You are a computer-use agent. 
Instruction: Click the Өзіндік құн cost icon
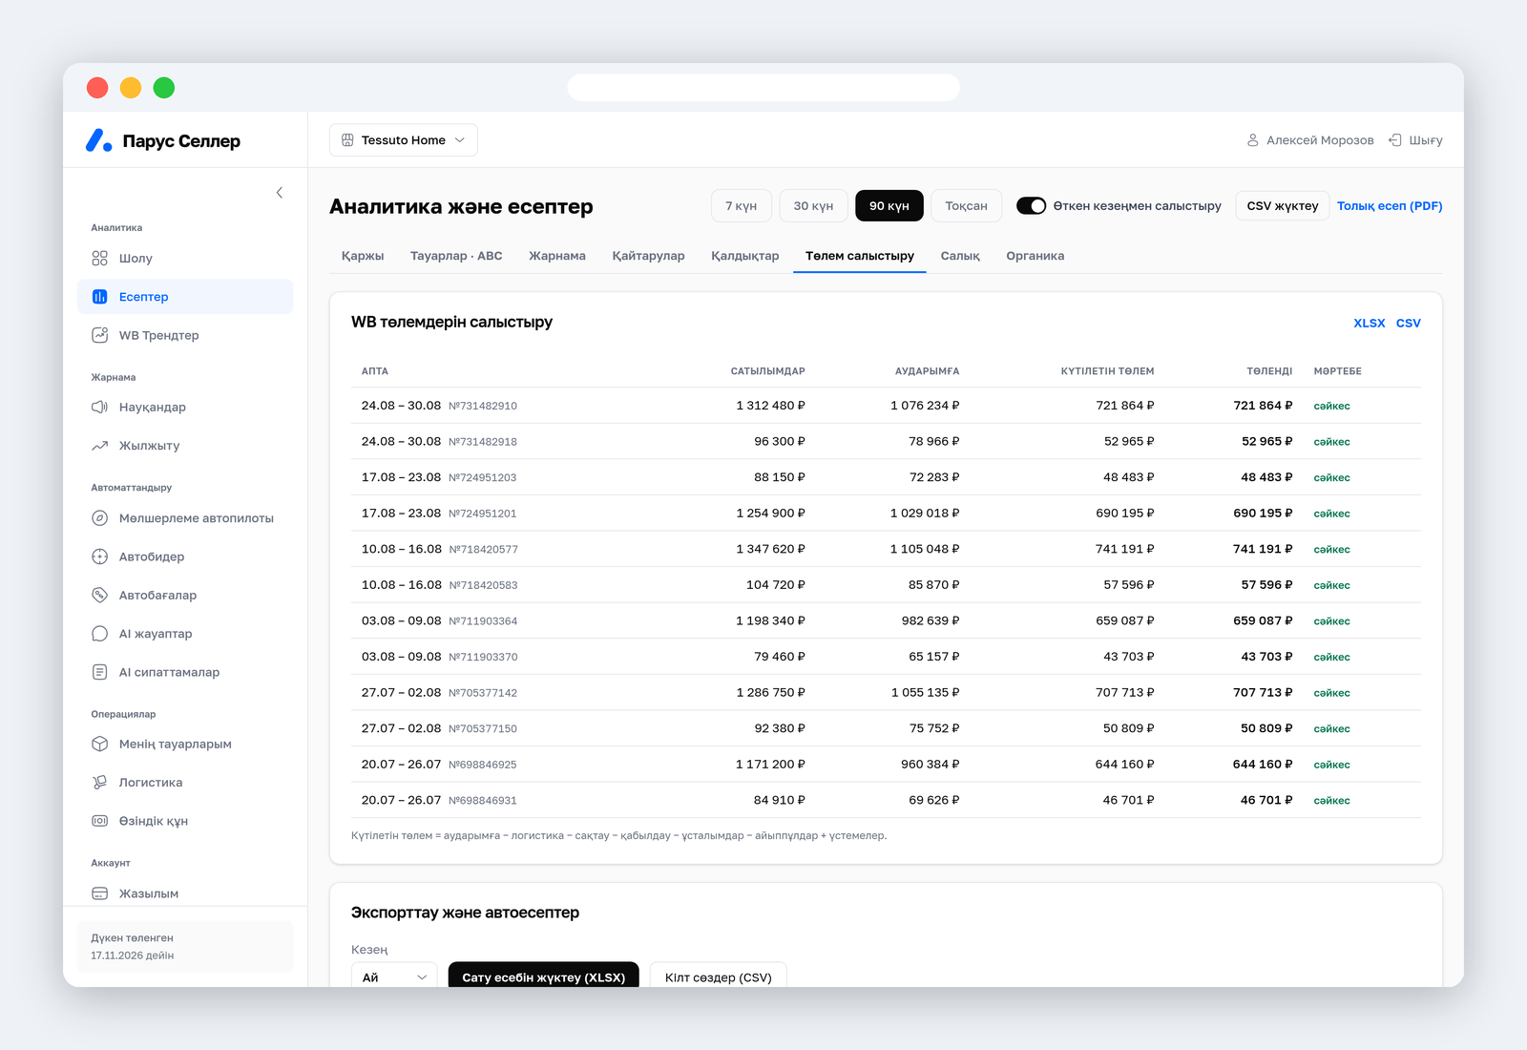(x=99, y=821)
